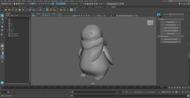Open the Arnold RenderView eye icon
Screen dimensions: 190x98
click(71, 10)
